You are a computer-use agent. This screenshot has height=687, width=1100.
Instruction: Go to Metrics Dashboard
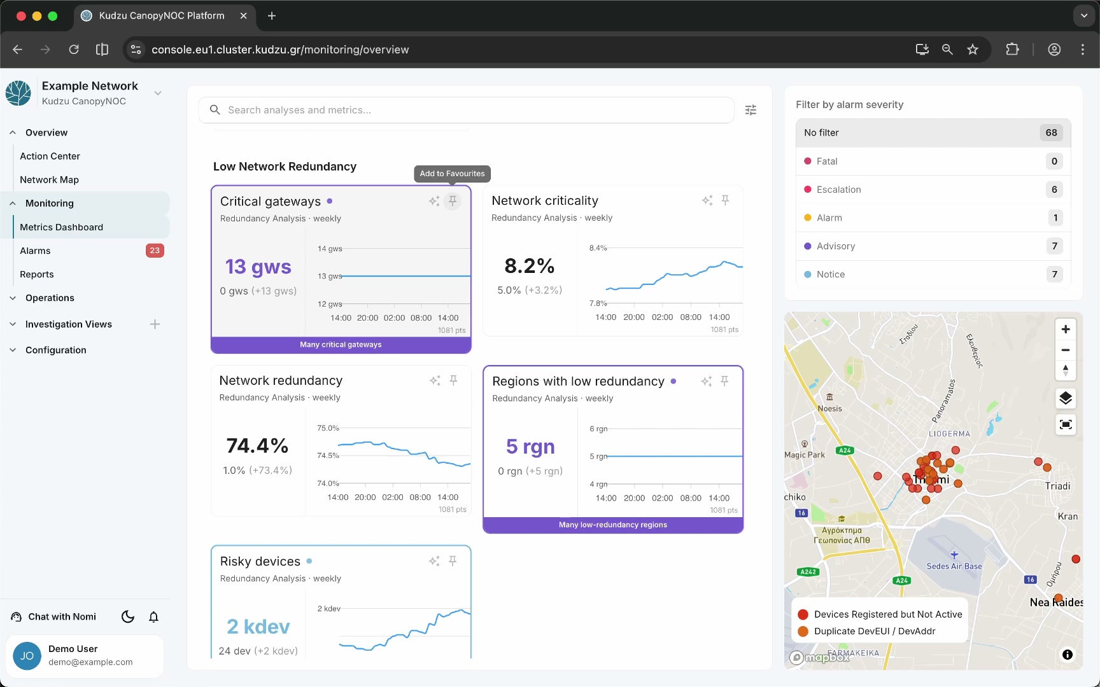(x=61, y=227)
